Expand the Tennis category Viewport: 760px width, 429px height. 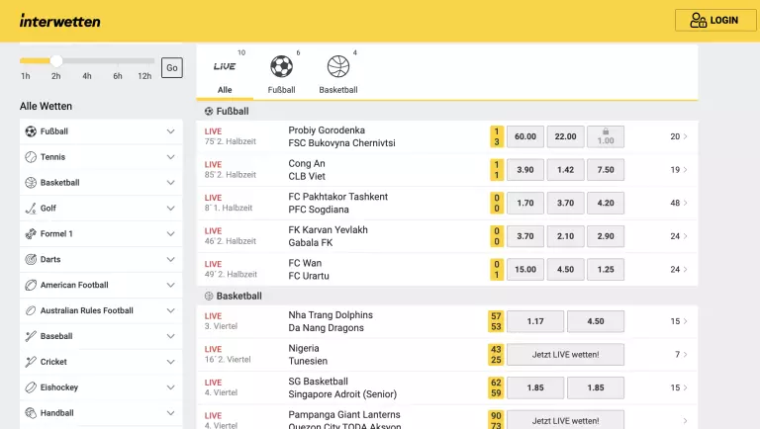pyautogui.click(x=170, y=157)
